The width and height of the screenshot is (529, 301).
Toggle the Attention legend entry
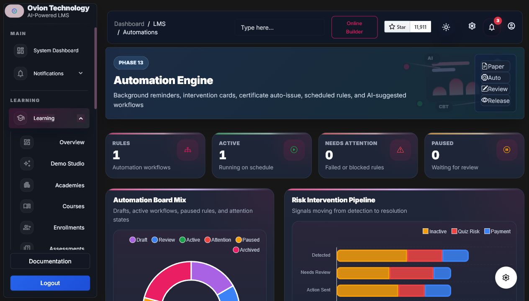(218, 240)
